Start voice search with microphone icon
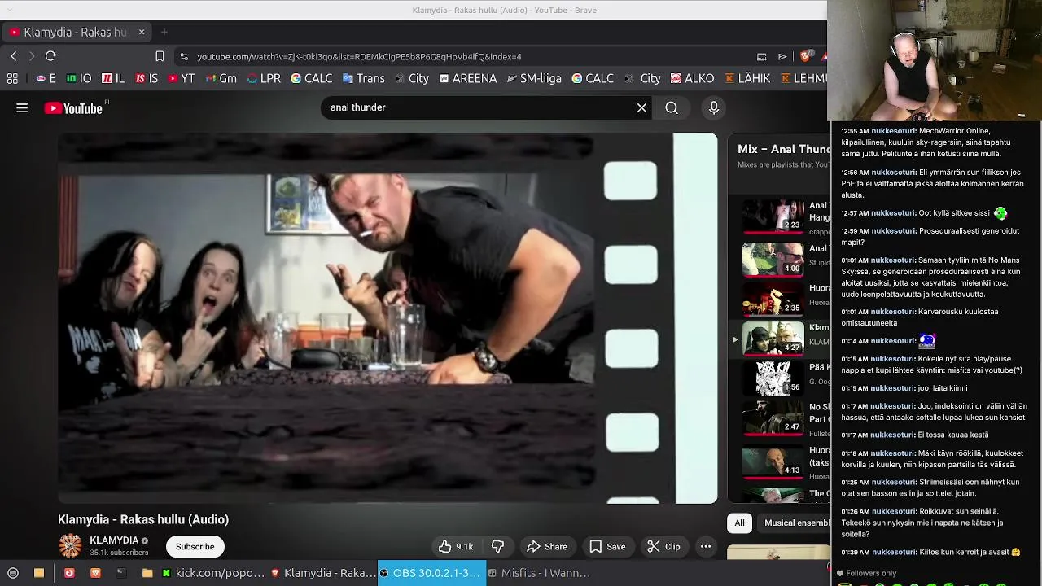Image resolution: width=1042 pixels, height=586 pixels. (x=714, y=107)
